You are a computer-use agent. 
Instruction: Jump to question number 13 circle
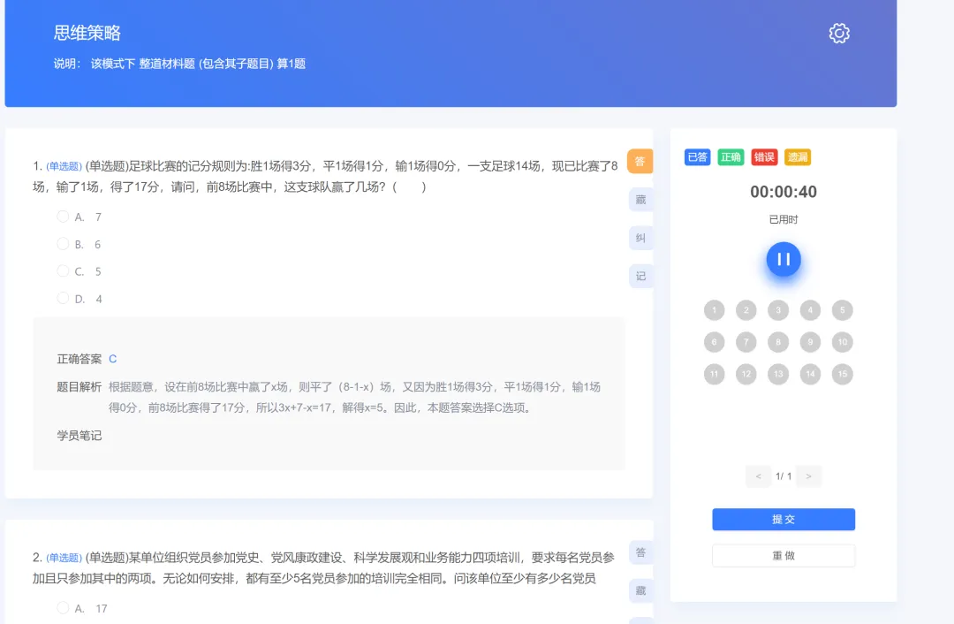[x=778, y=374]
